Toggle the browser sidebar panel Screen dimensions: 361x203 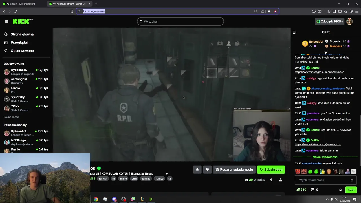coord(334,11)
